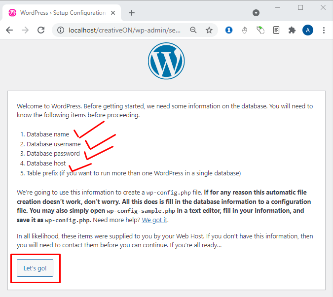Select the WordPress Setup Configuration tab
Image resolution: width=333 pixels, height=297 pixels.
pos(62,13)
